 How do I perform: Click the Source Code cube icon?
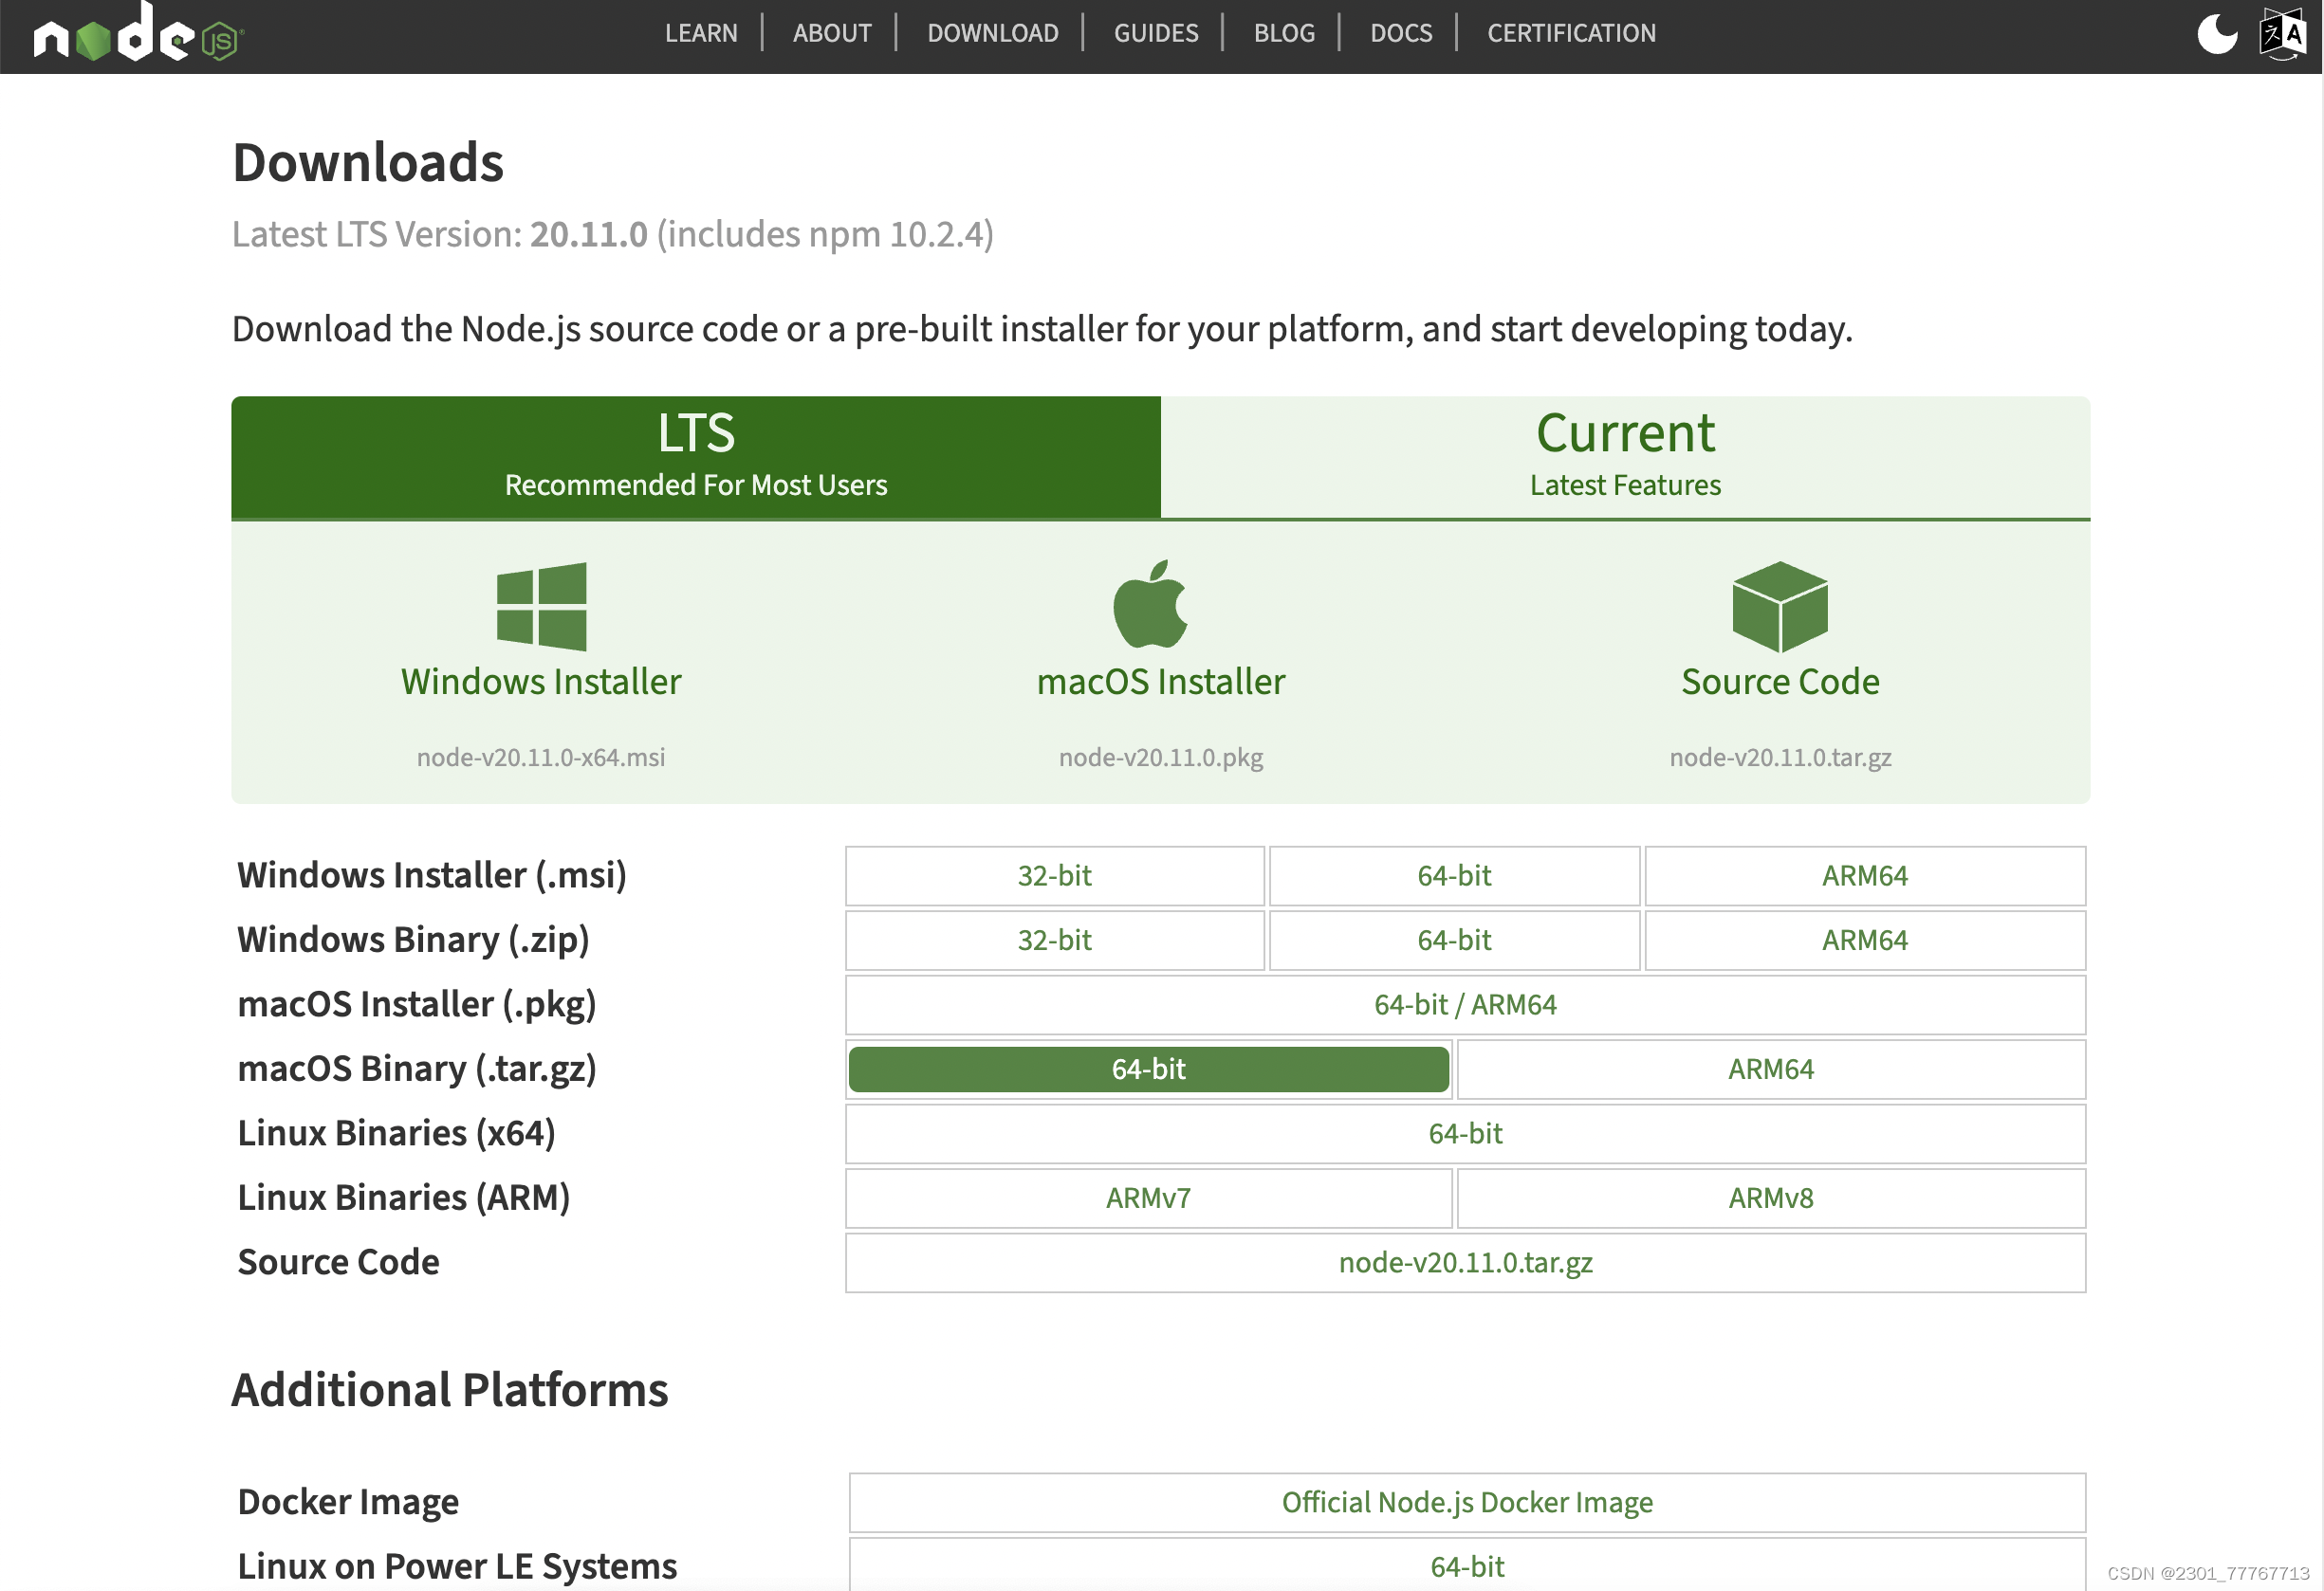[x=1779, y=606]
